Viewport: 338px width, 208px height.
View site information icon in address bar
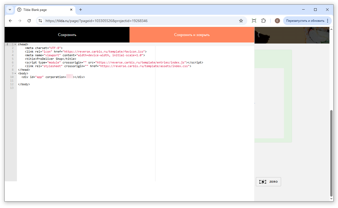coord(40,21)
